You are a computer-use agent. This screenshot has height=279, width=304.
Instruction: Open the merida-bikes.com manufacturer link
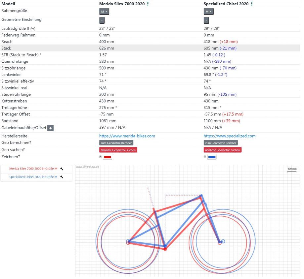coord(127,136)
